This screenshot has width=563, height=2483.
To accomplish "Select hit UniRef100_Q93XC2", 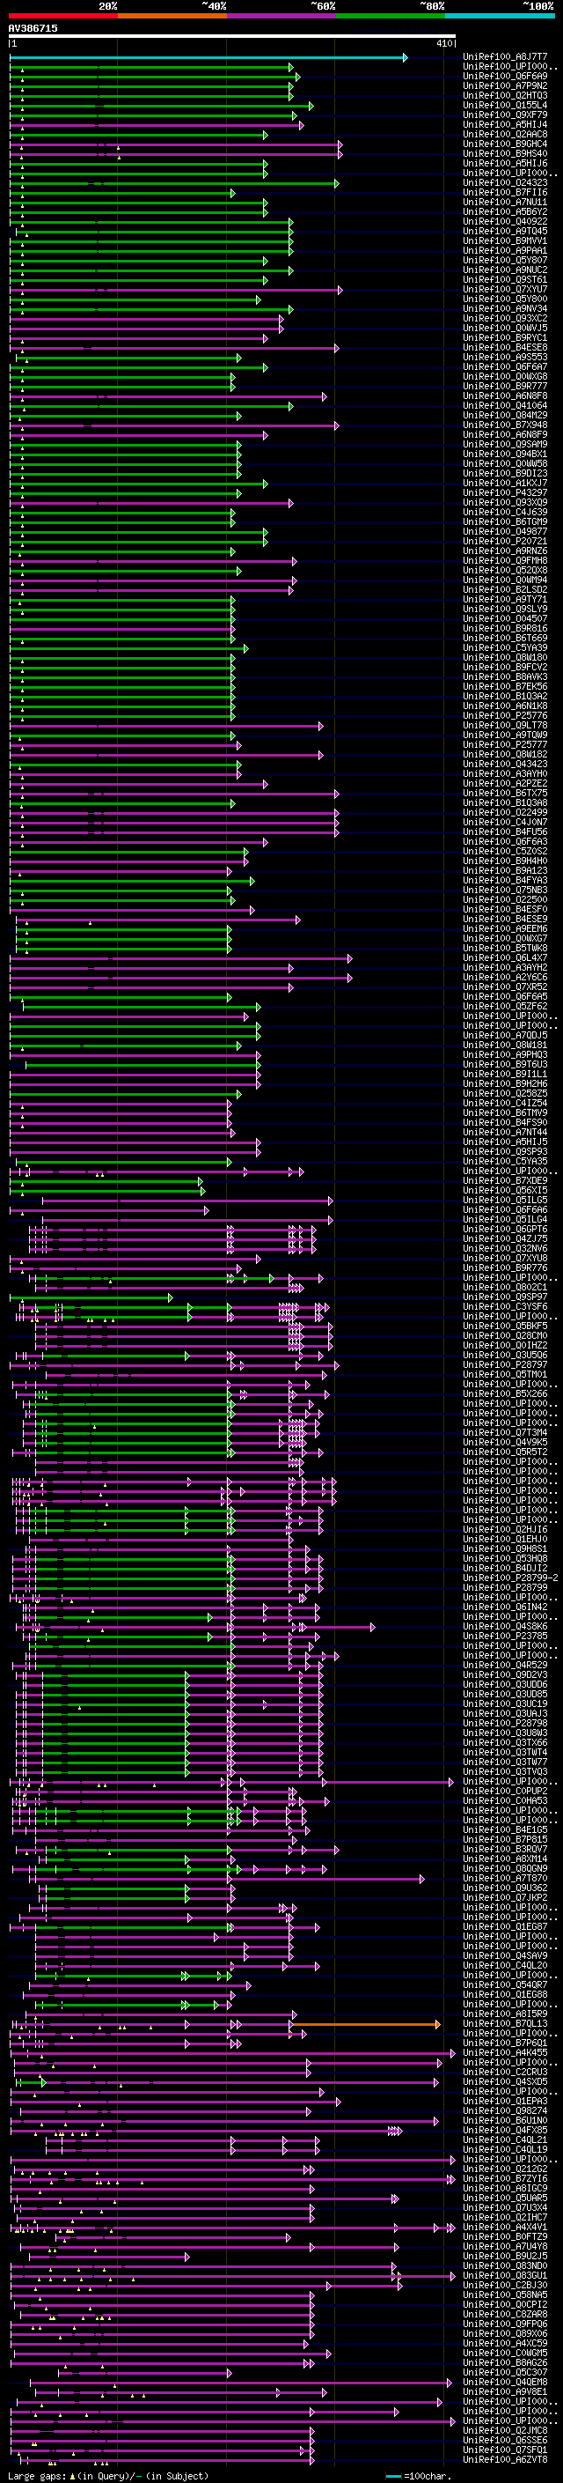I will pos(505,318).
